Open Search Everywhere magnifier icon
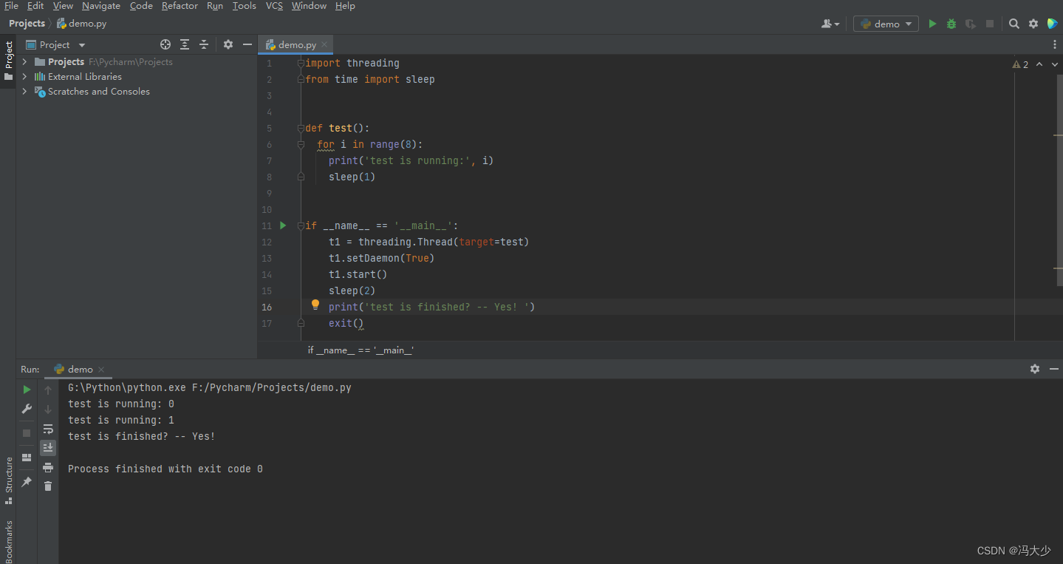1063x564 pixels. (x=1014, y=24)
